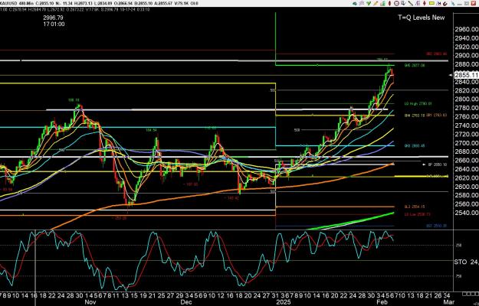The height and width of the screenshot is (306, 479).
Task: Open the green bar chart icon
Action: 382,3
